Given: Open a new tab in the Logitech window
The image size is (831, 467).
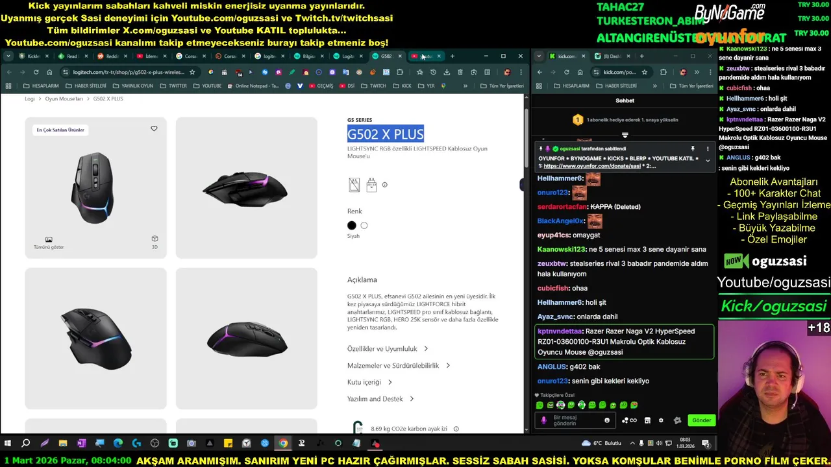Looking at the screenshot, I should click(453, 56).
